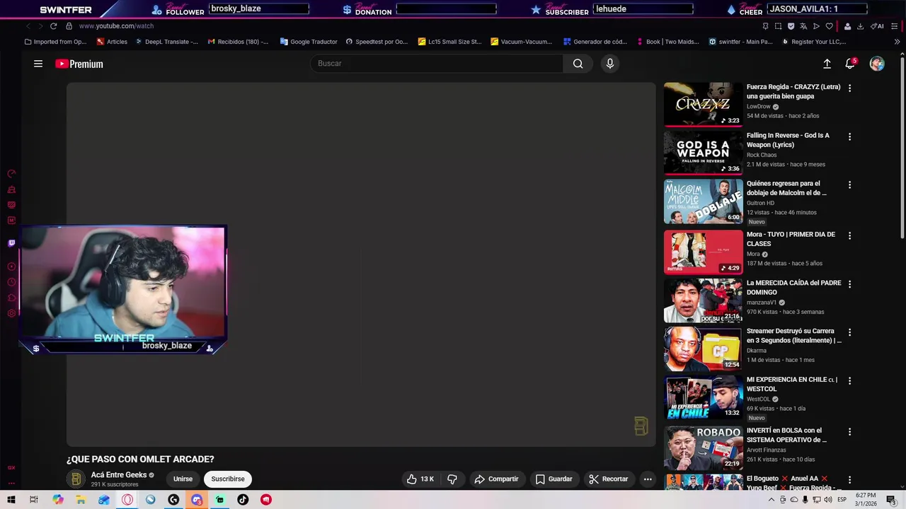Open INVERTÍ en BOLSA video thumbnail
The width and height of the screenshot is (906, 509).
pyautogui.click(x=703, y=447)
